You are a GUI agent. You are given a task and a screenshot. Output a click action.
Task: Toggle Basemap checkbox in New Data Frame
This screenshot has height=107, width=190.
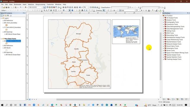5,52
